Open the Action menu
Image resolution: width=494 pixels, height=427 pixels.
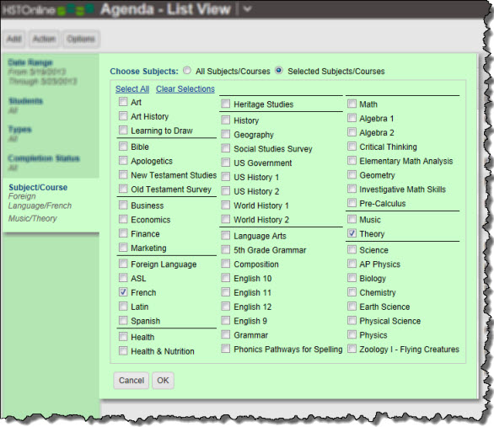click(x=44, y=39)
